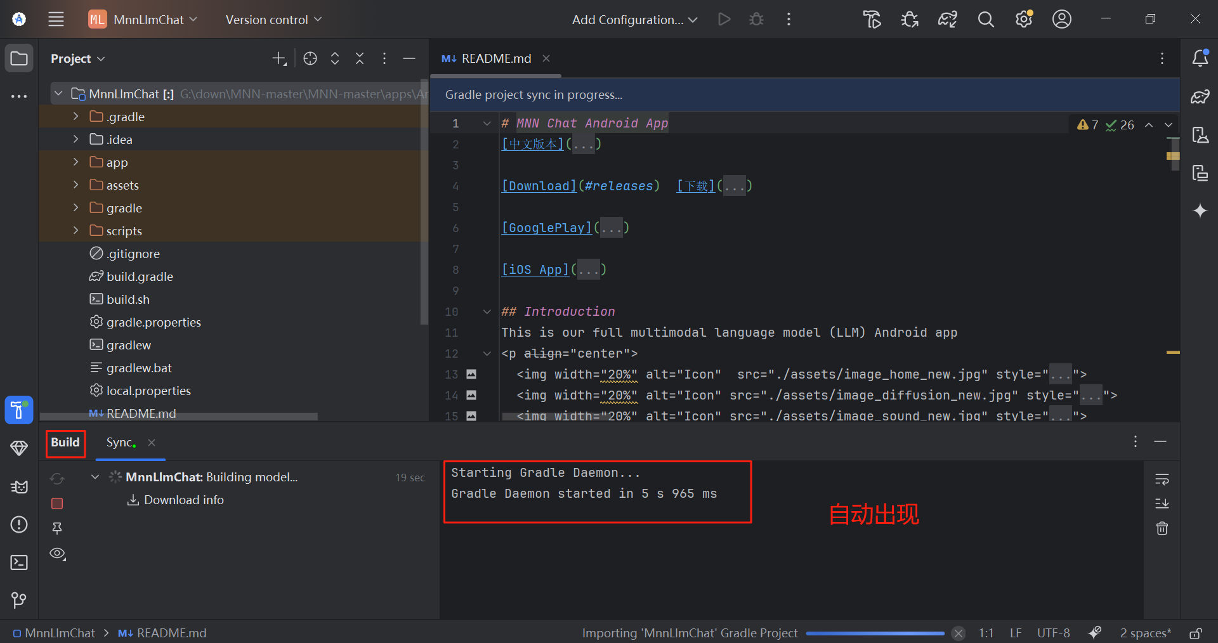The width and height of the screenshot is (1218, 643).
Task: Click the GooglePlay link in README
Action: click(547, 228)
